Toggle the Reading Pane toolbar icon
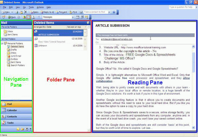Screen dimensions: 198x137 point(29,17)
